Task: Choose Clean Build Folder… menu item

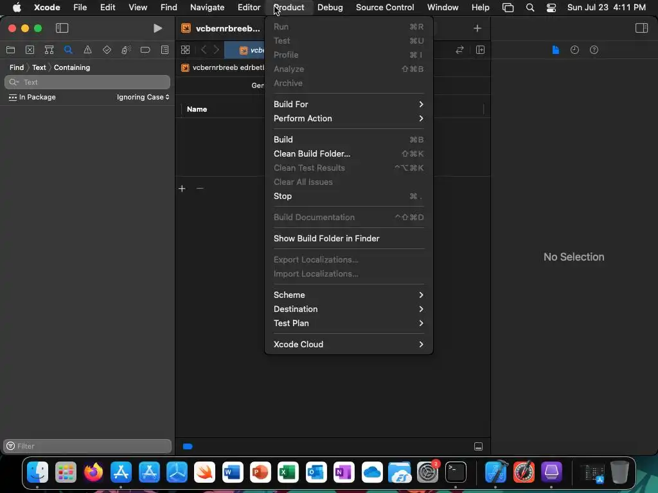Action: [349, 154]
